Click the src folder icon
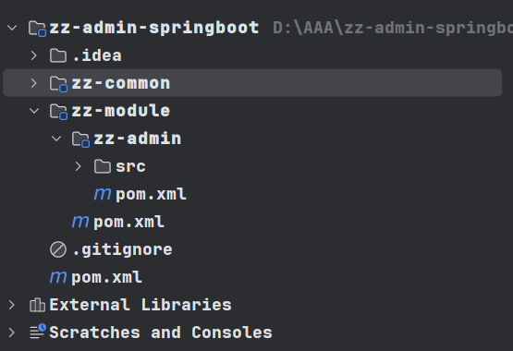Viewport: 513px width, 351px height. [x=103, y=166]
